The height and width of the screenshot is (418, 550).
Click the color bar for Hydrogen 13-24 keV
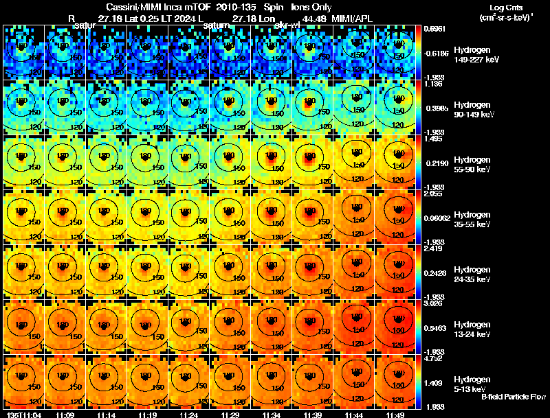pos(419,327)
